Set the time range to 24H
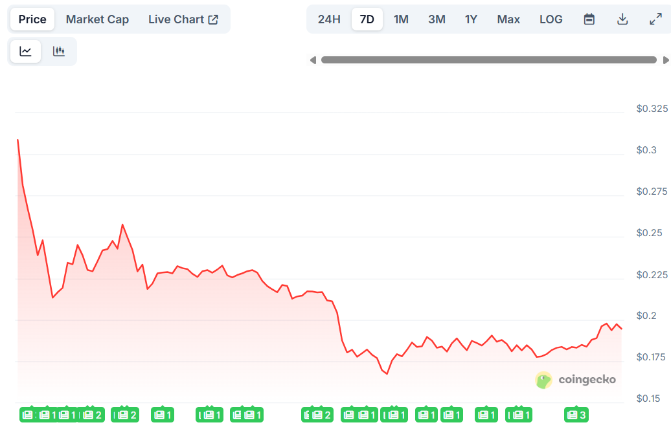Viewport: 671px width, 427px height. 329,19
